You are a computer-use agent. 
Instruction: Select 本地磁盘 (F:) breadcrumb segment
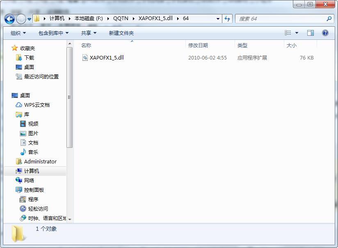[x=89, y=18]
